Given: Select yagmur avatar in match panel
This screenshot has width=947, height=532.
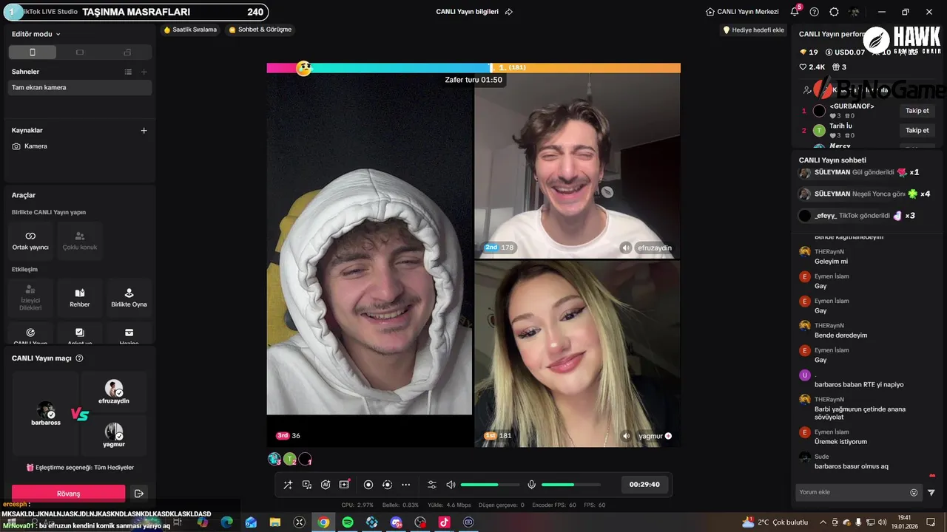Looking at the screenshot, I should [113, 432].
